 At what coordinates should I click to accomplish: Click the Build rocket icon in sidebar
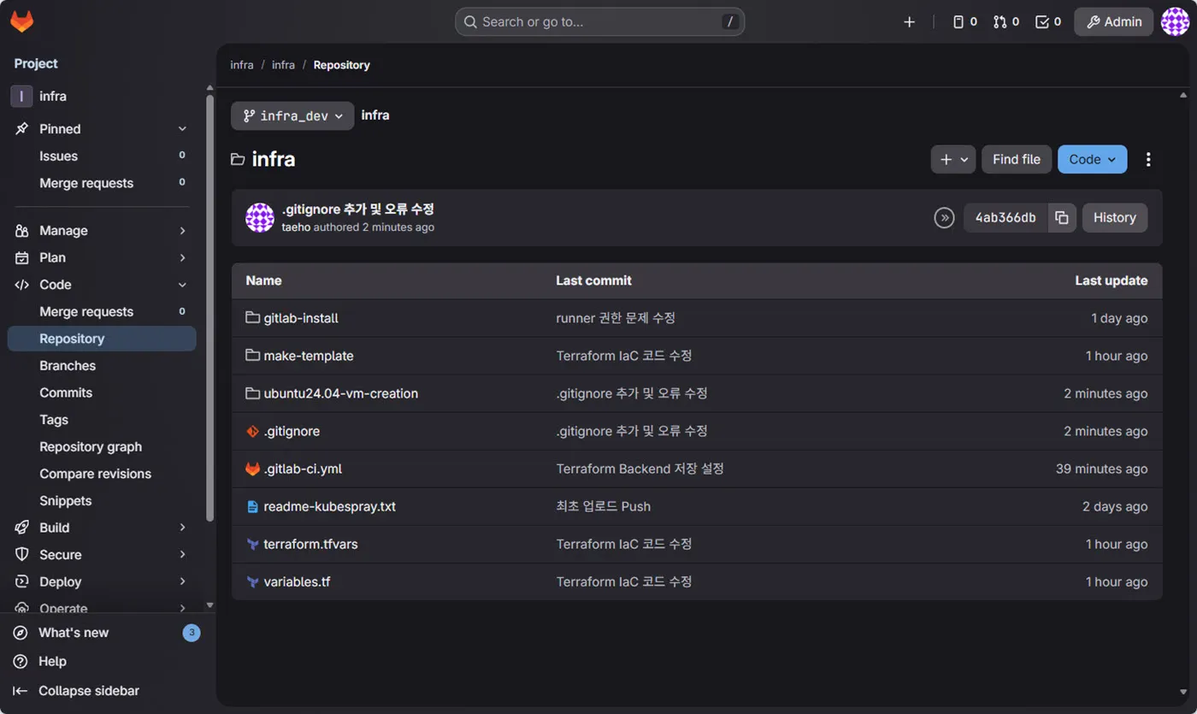point(22,528)
